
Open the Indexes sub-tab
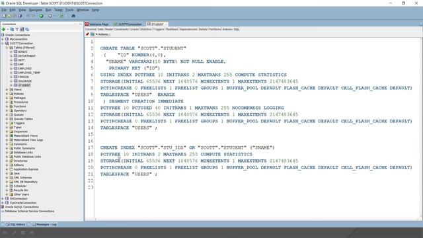coord(227,29)
